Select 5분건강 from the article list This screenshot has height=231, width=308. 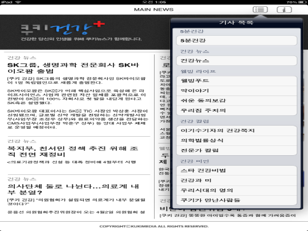pos(237,41)
